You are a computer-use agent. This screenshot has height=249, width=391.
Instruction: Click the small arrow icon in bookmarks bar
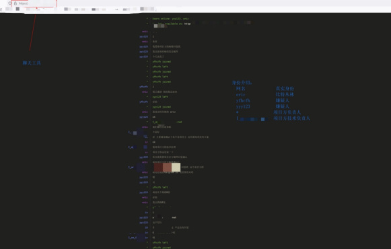(116, 9)
